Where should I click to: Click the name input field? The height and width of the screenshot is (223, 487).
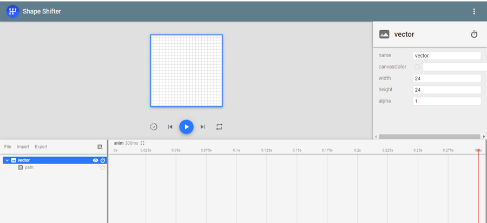coord(447,56)
